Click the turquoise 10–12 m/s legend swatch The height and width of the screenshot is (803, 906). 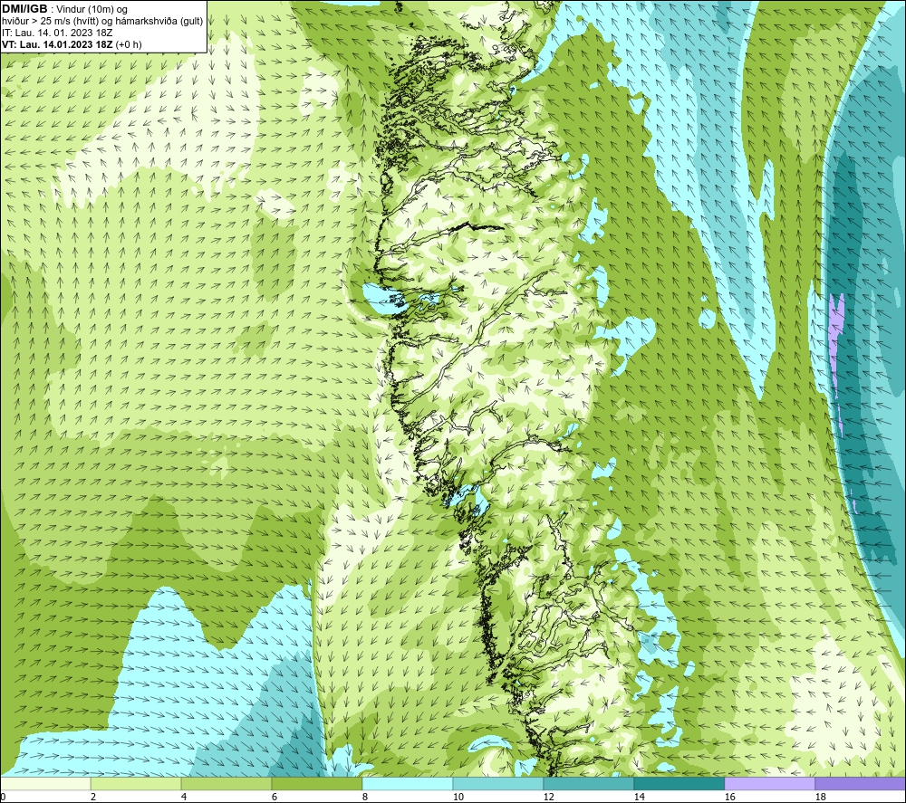(497, 783)
